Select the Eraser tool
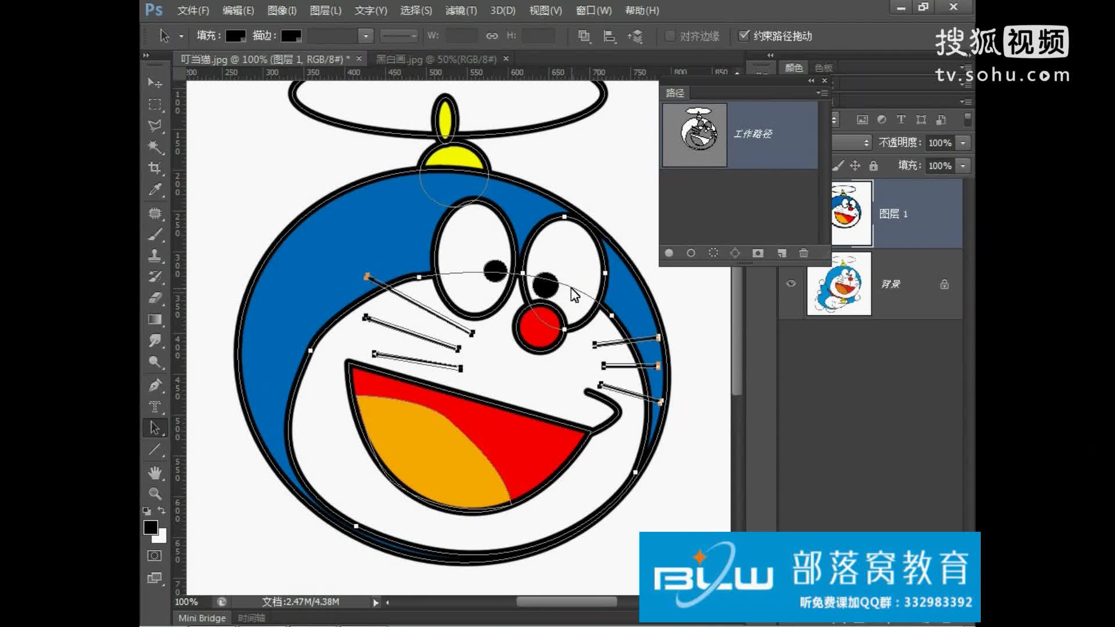This screenshot has height=627, width=1115. click(154, 298)
